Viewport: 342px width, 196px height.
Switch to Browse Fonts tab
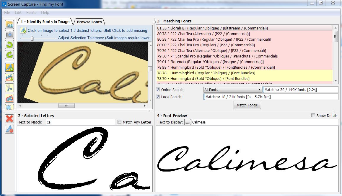[89, 22]
